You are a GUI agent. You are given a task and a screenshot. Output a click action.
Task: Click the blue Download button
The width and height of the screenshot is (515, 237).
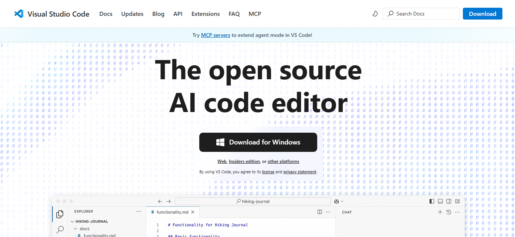point(482,14)
